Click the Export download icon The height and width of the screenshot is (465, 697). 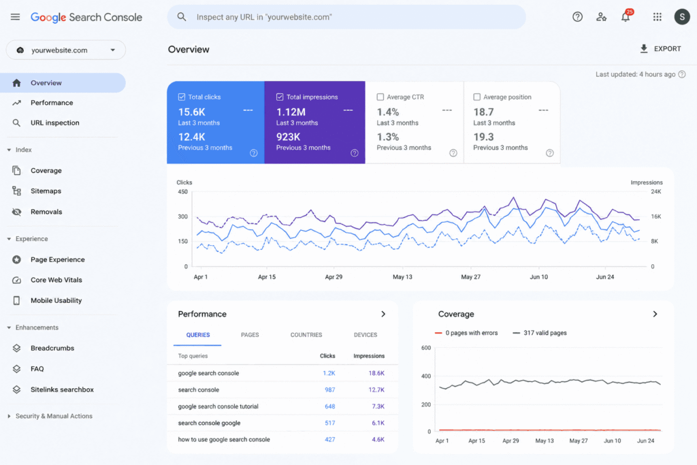(x=644, y=49)
